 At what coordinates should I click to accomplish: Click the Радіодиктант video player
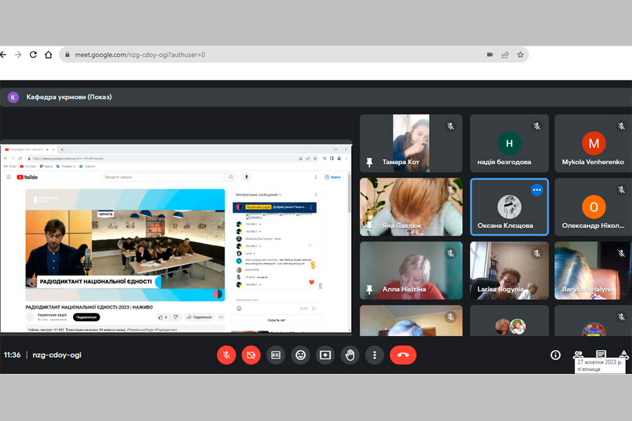[x=126, y=245]
